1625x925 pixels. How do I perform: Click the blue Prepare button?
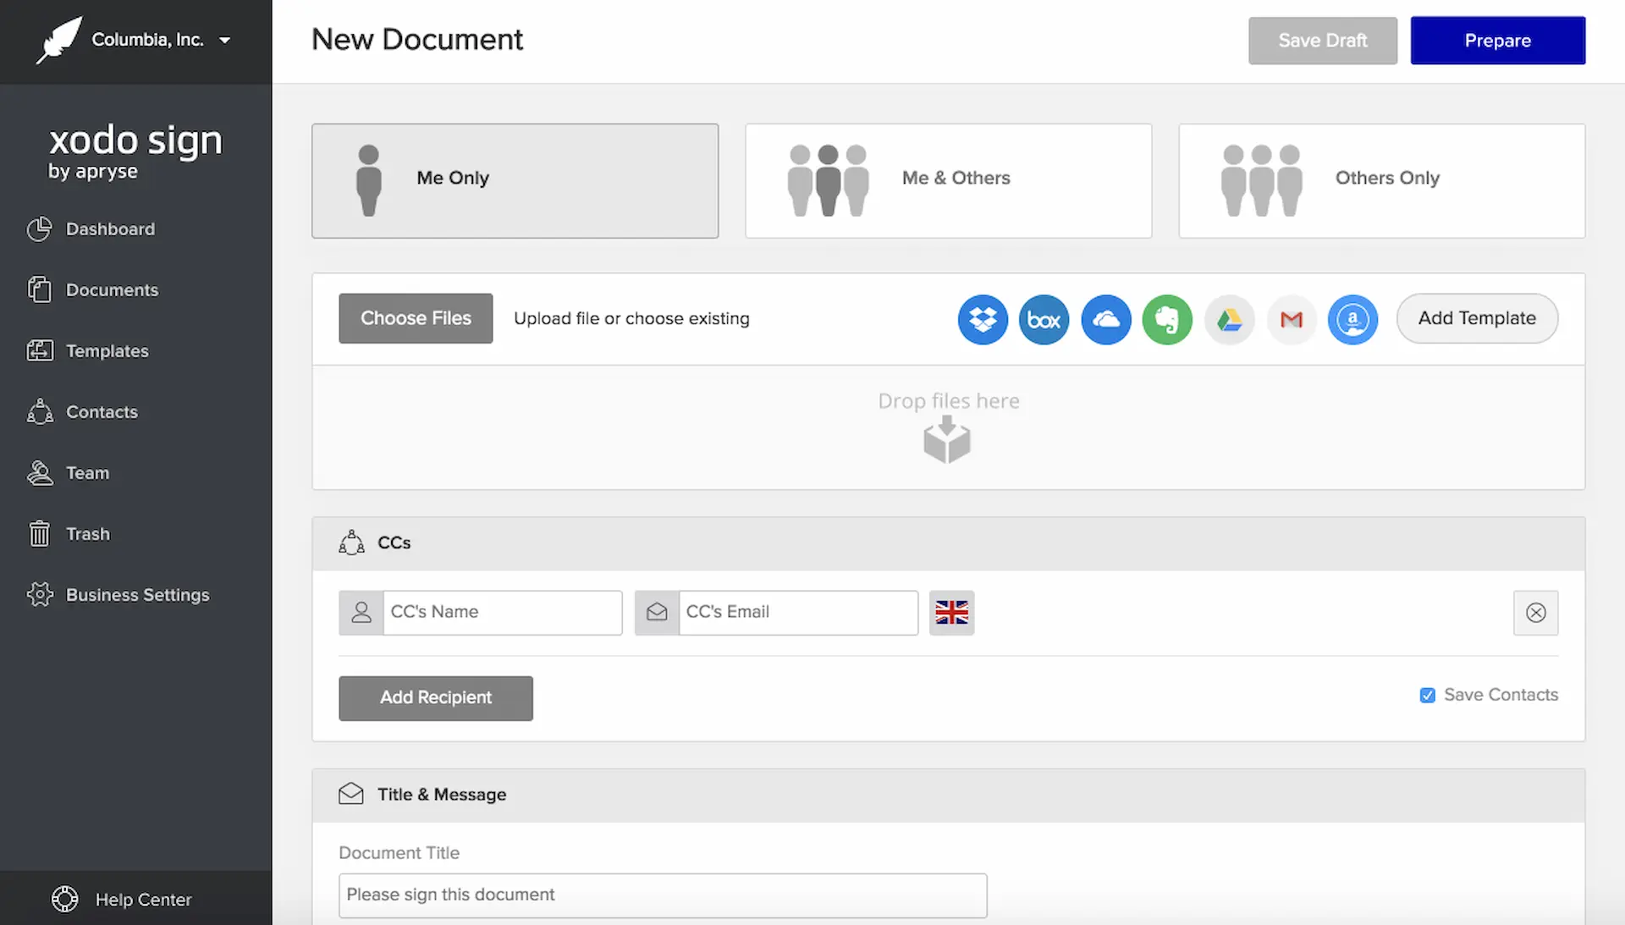[x=1497, y=41]
